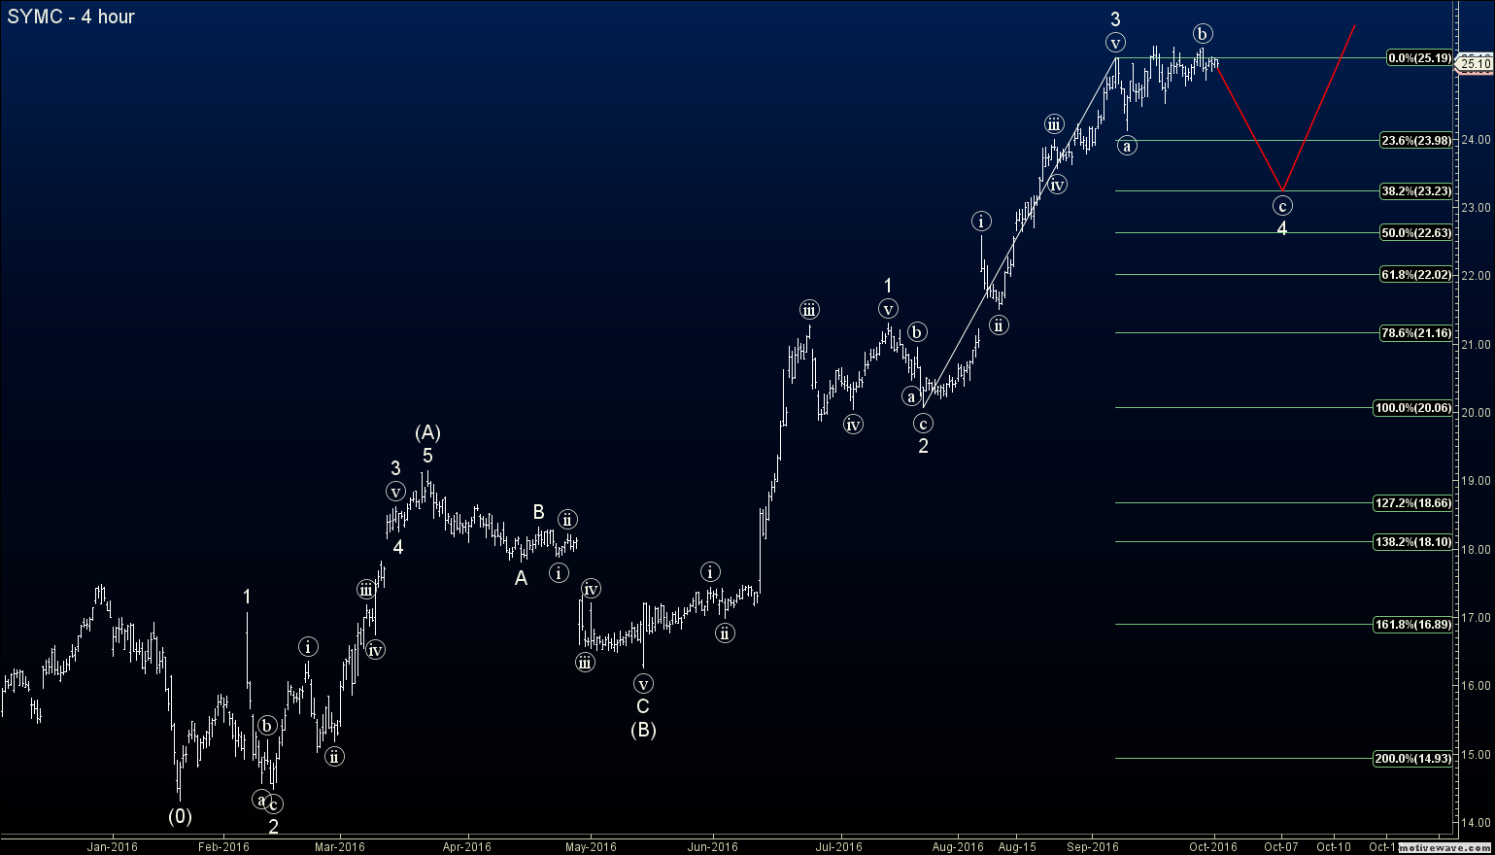Click wave label 5 beneath (A)
The width and height of the screenshot is (1495, 855).
coord(427,456)
